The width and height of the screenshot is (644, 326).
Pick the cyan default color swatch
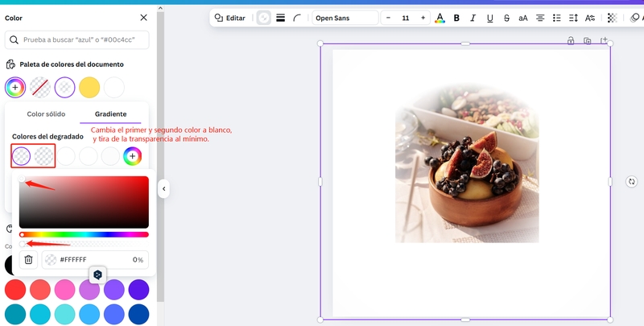[40, 315]
